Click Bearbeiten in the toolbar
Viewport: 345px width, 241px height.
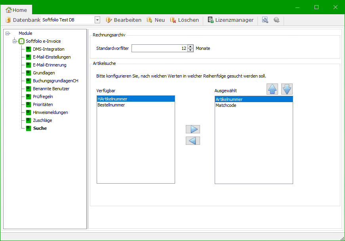[124, 20]
